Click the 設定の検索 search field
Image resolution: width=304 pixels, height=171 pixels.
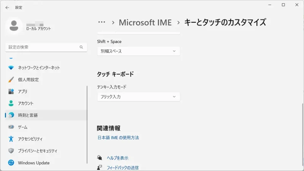click(x=42, y=47)
